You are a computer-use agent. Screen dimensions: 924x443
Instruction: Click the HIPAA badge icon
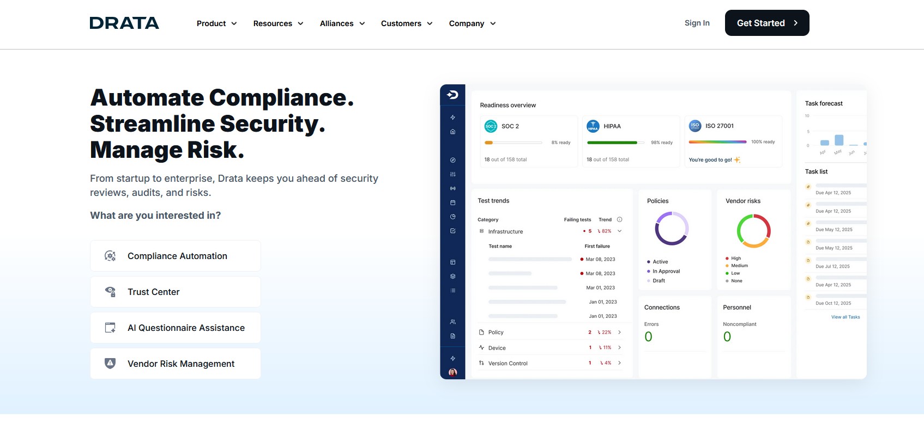point(593,126)
